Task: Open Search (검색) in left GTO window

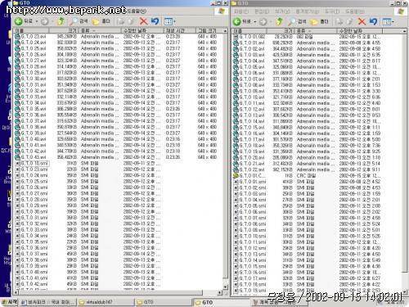Action: [x=79, y=21]
